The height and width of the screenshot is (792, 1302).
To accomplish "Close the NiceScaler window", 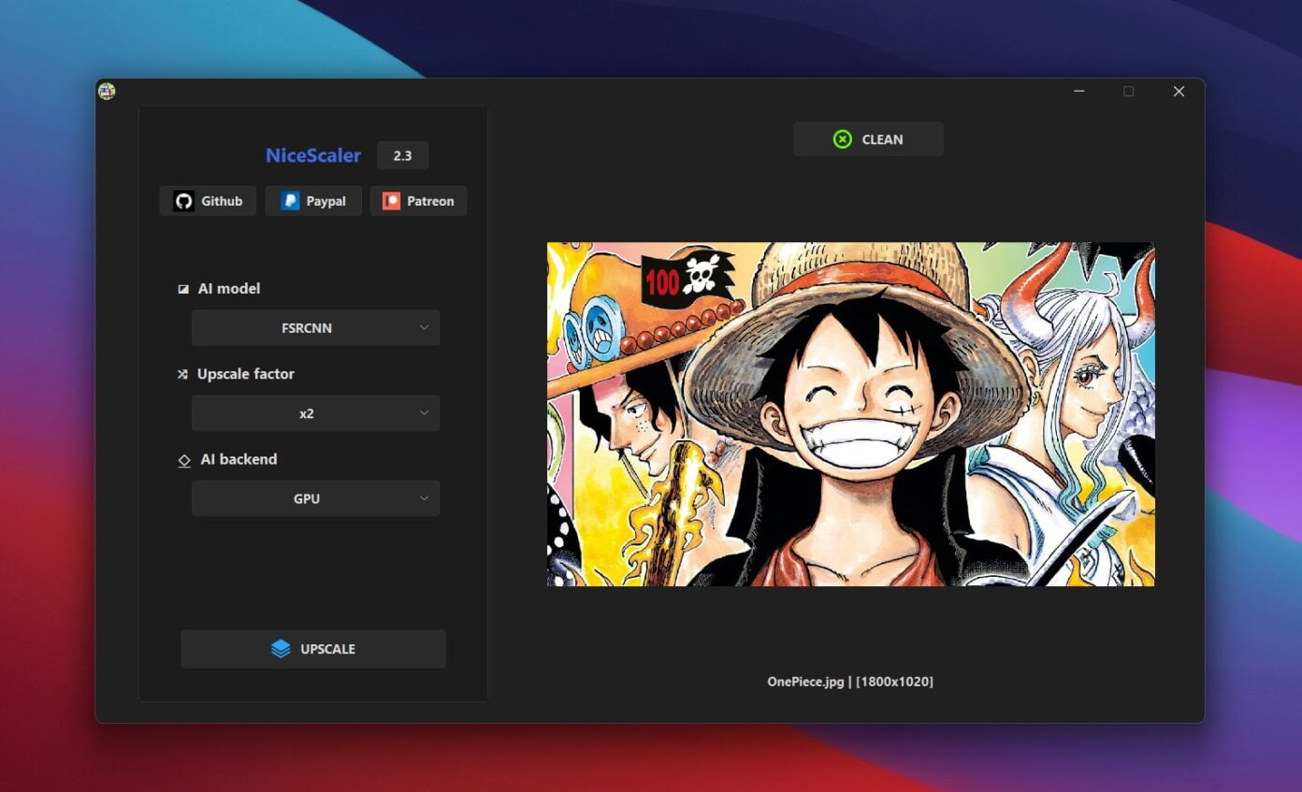I will click(1179, 92).
